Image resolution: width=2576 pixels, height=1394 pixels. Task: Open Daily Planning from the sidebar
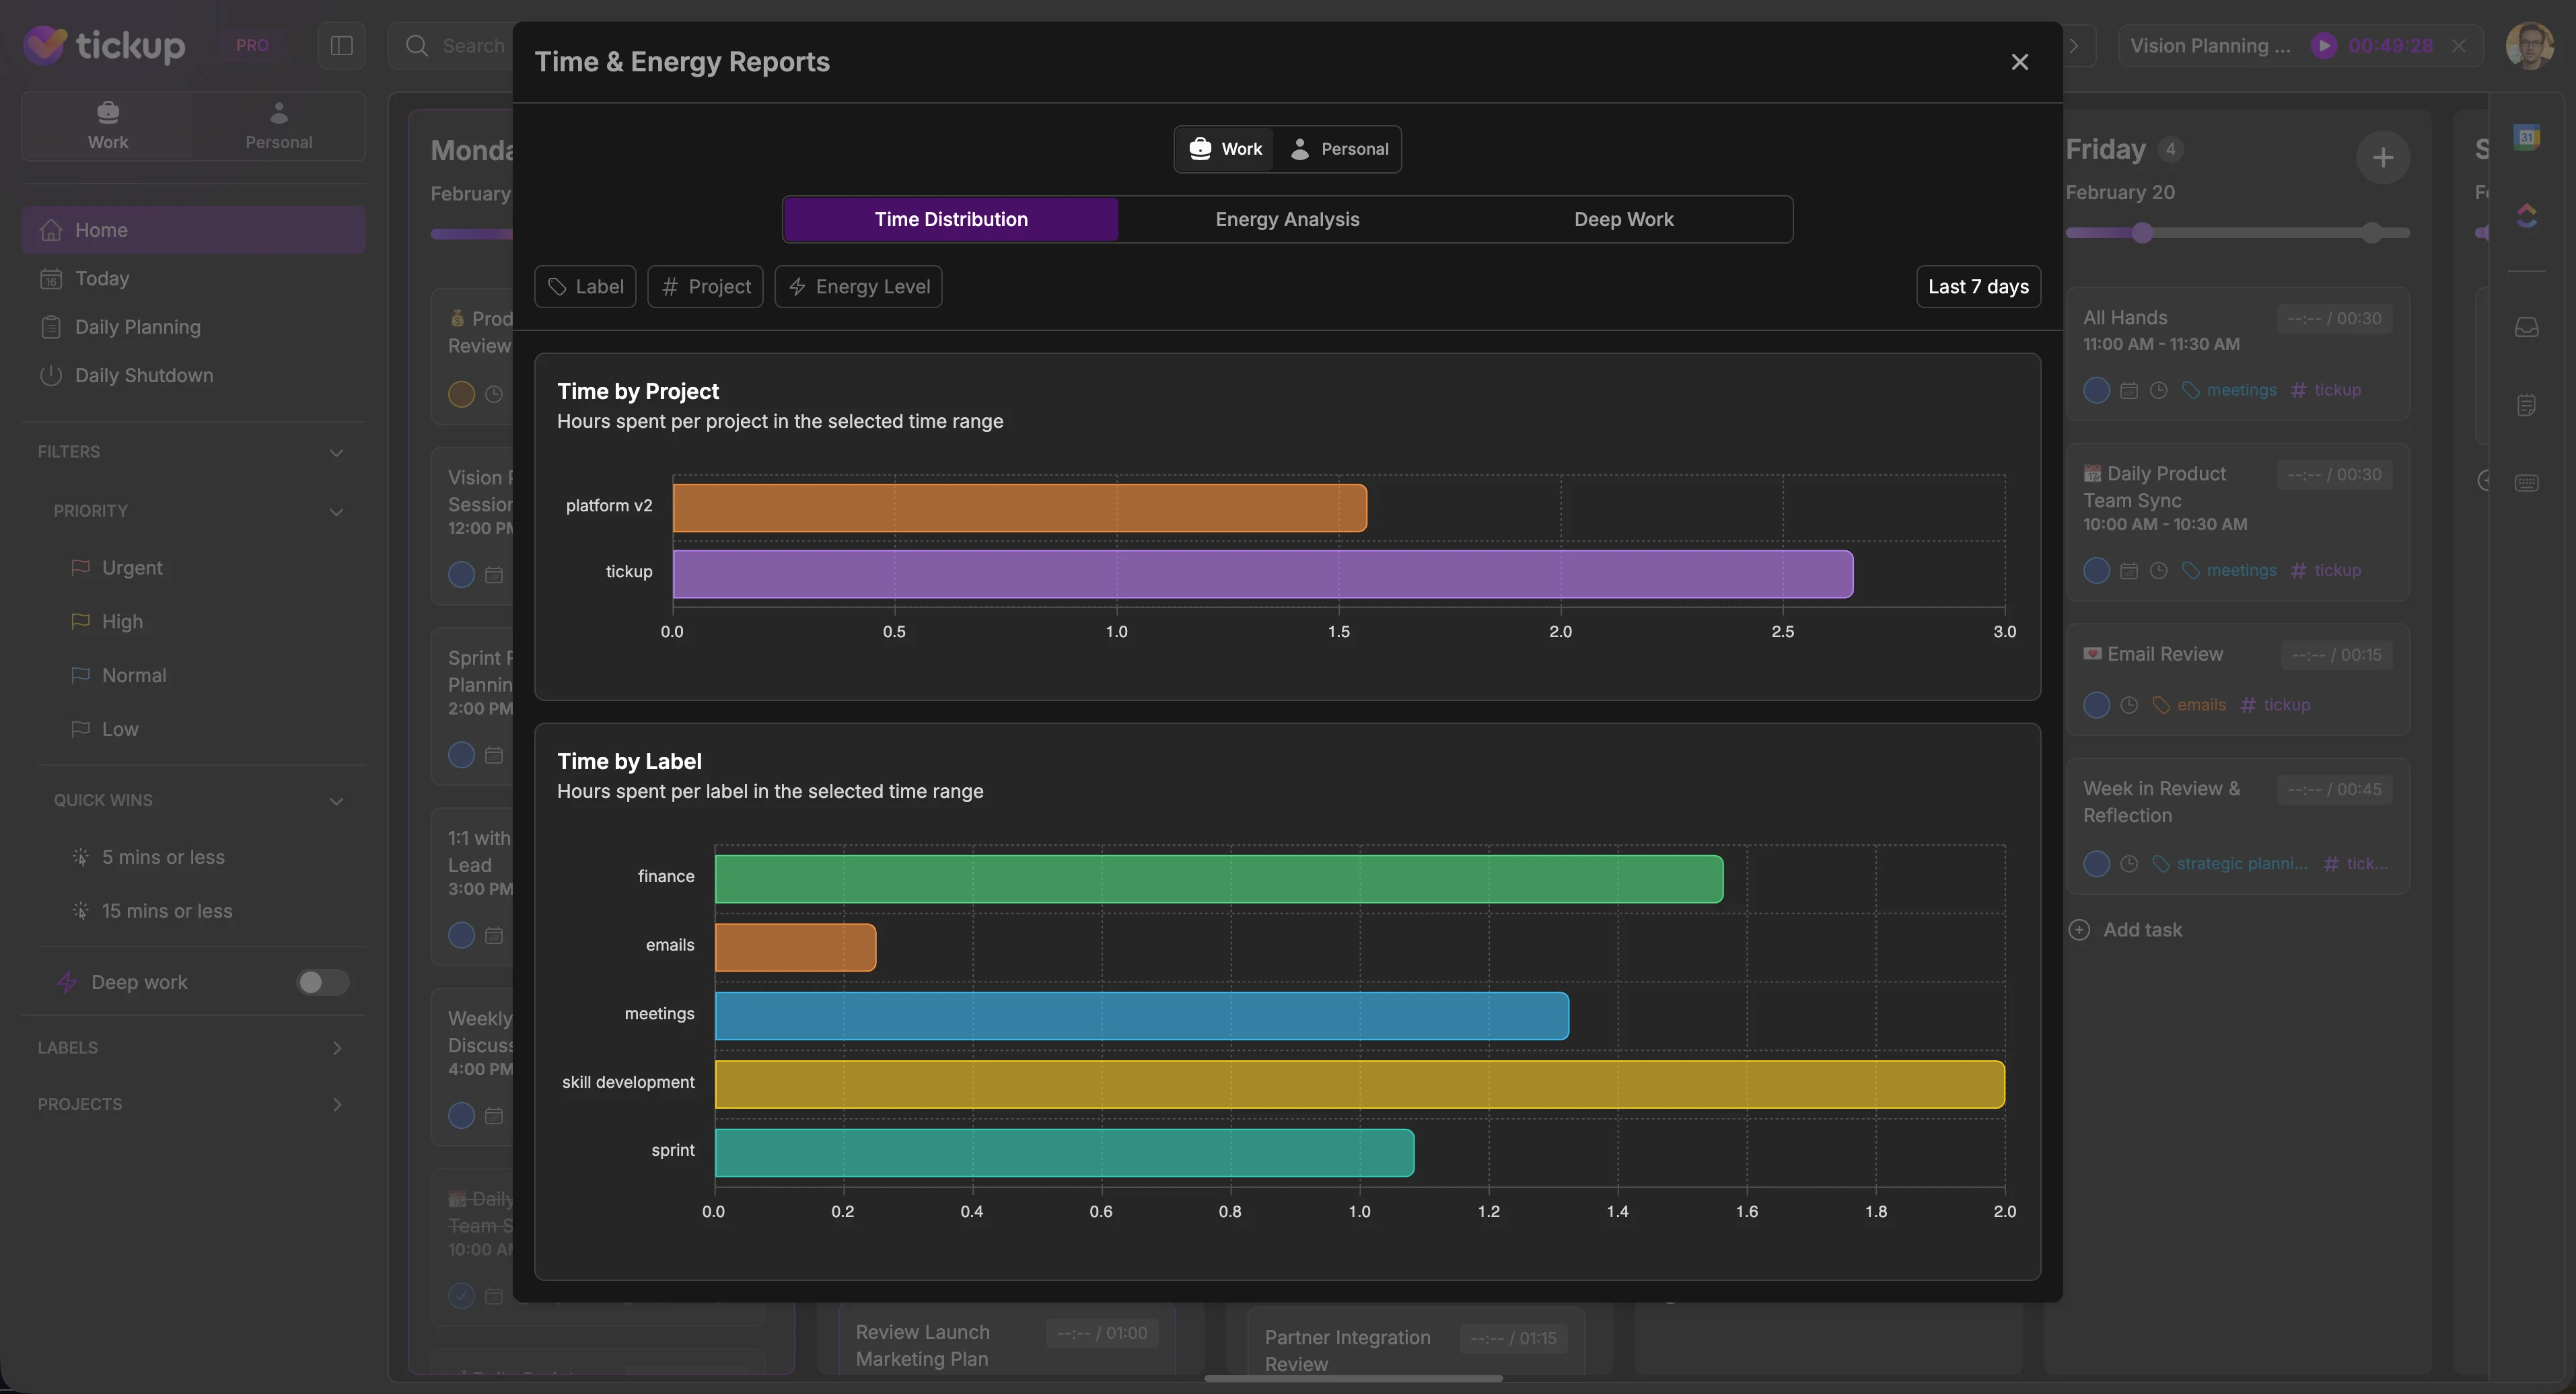(138, 327)
